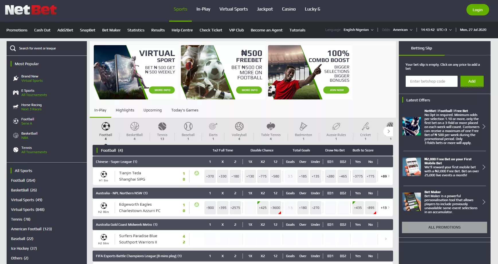Select the Football sport icon
The height and width of the screenshot is (264, 498).
[x=106, y=126]
